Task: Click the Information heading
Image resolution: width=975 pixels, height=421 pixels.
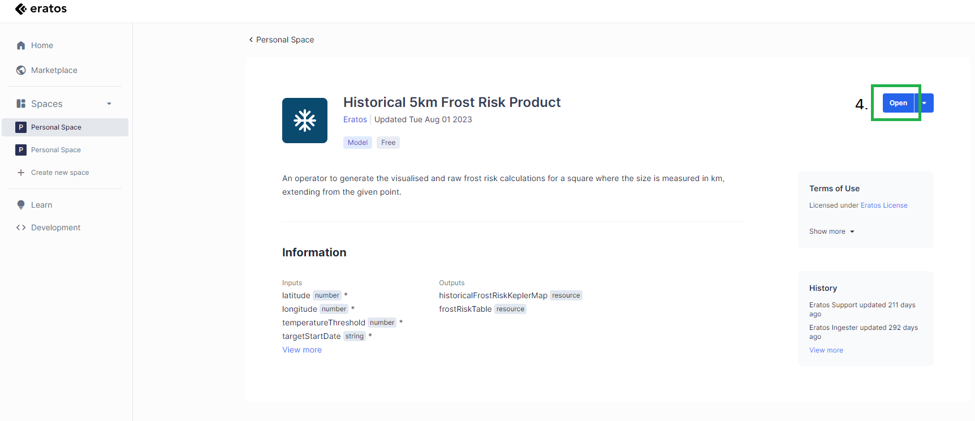Action: point(314,252)
